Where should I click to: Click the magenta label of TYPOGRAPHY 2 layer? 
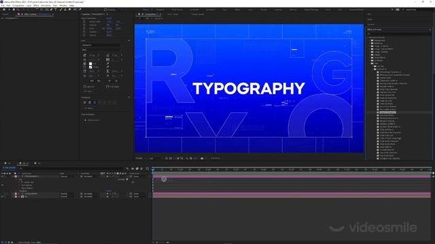point(16,176)
